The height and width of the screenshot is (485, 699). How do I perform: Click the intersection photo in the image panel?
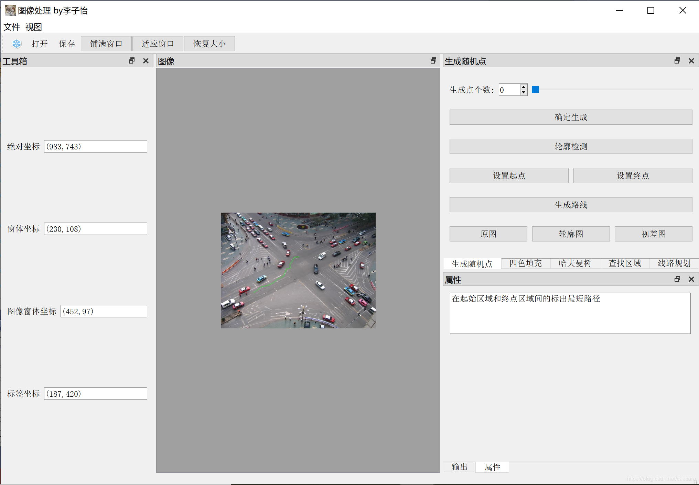(298, 270)
